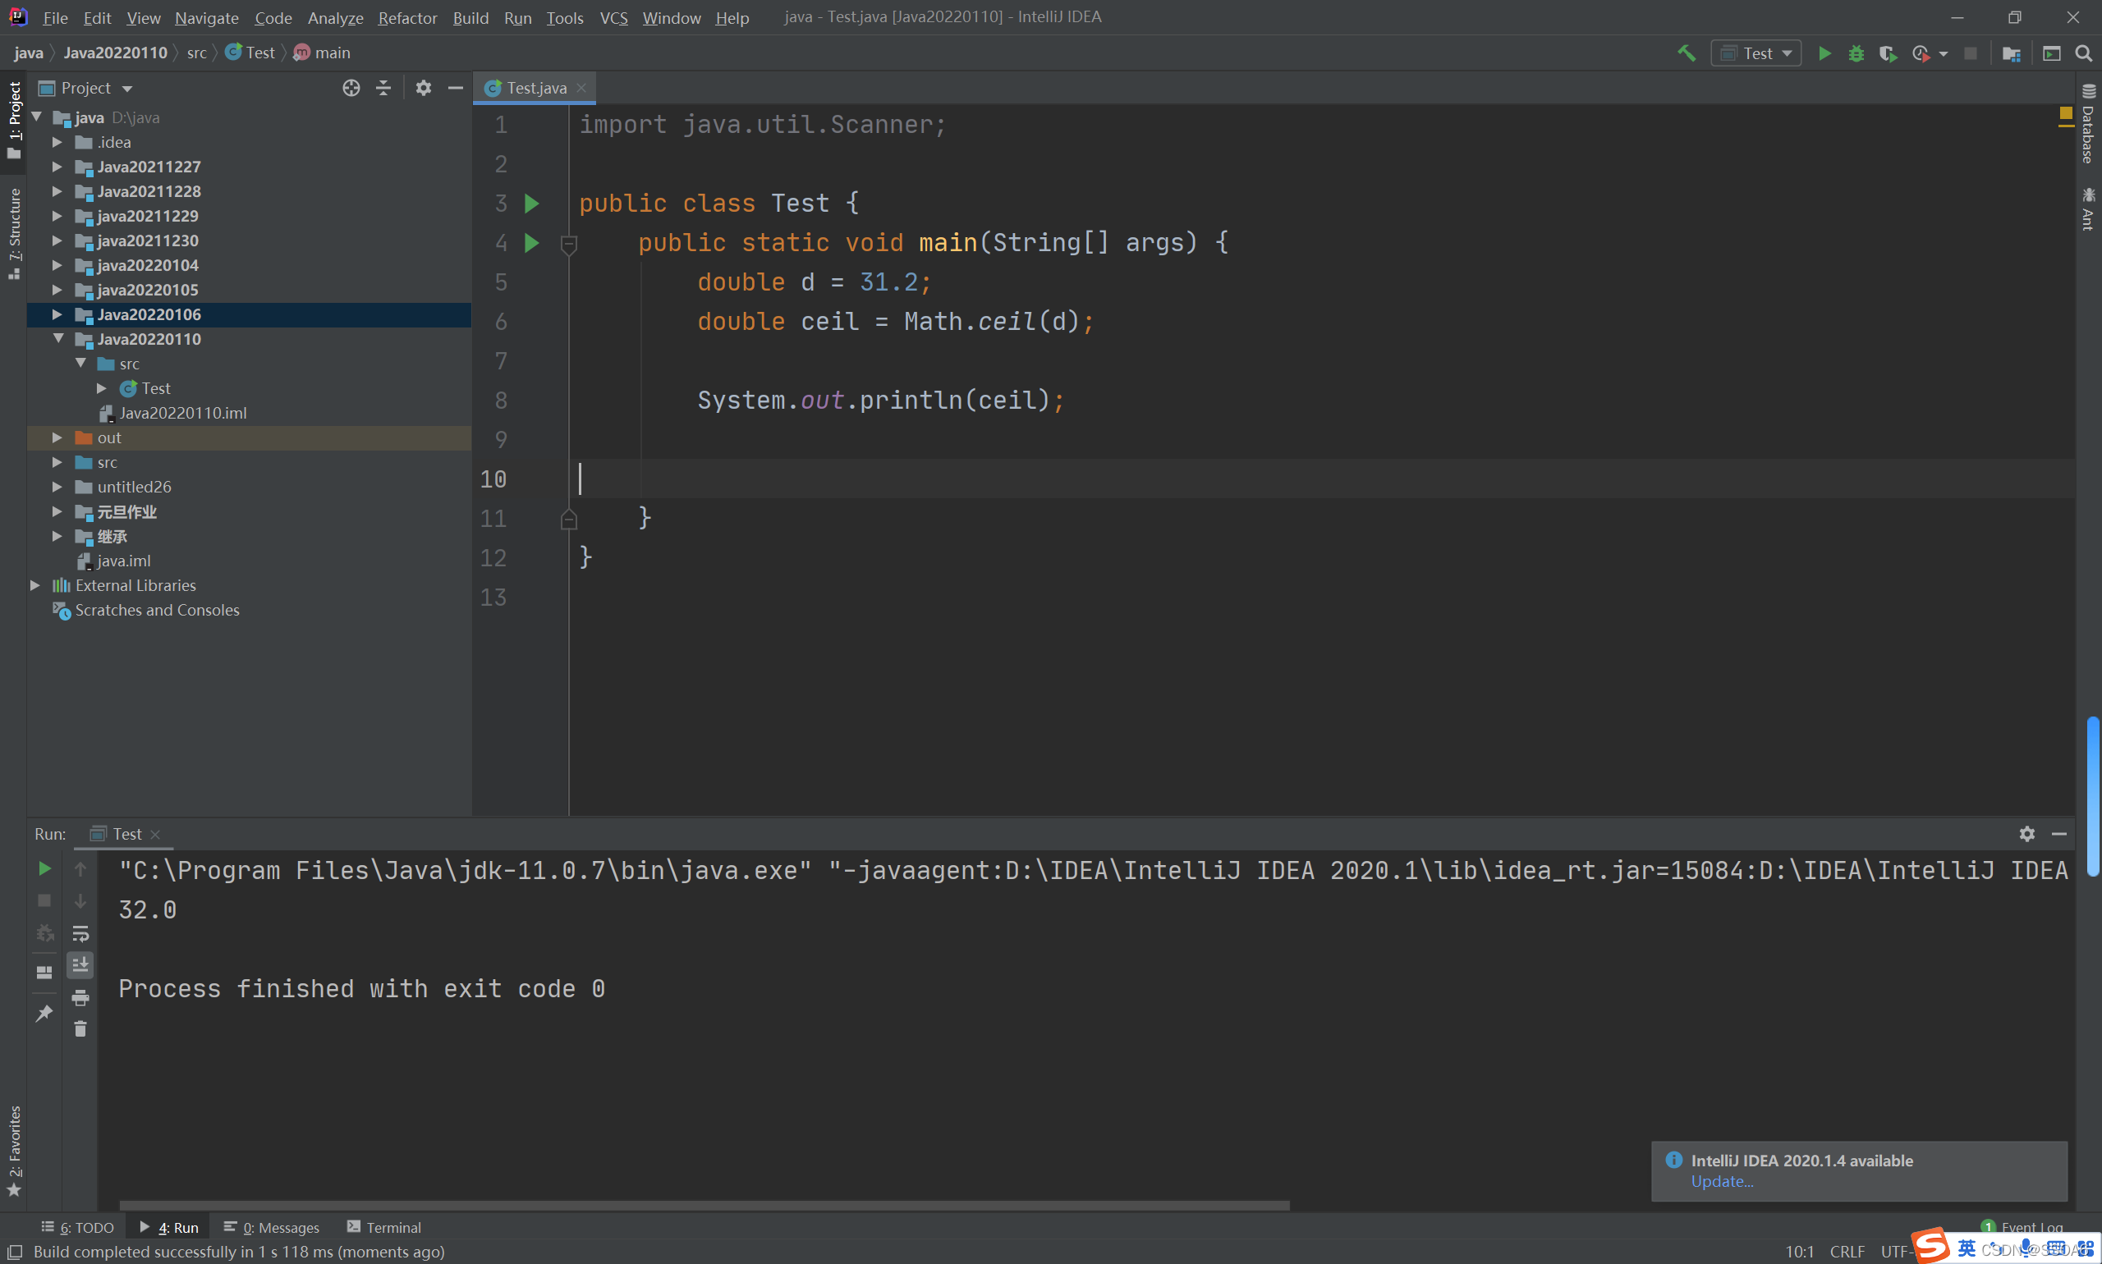Screen dimensions: 2102x1264
Task: Select Scratches and Consoles node
Action: (157, 611)
